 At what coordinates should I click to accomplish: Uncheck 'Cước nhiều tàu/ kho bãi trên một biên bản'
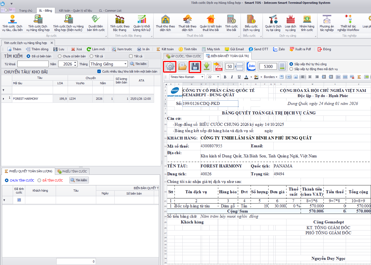click(99, 71)
